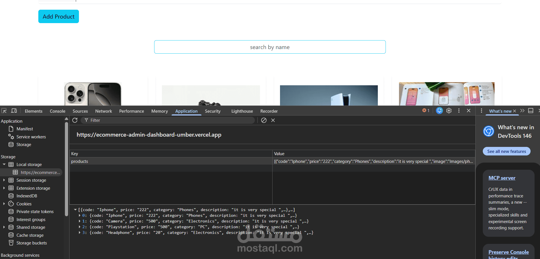Screen dimensions: 540x259
Task: Expand the Session storage tree arrow
Action: tap(4, 180)
